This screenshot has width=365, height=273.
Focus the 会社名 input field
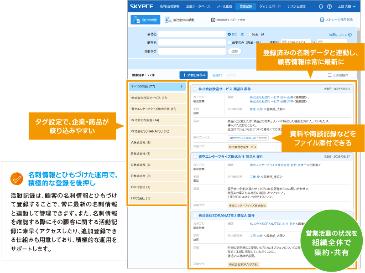tap(192, 34)
